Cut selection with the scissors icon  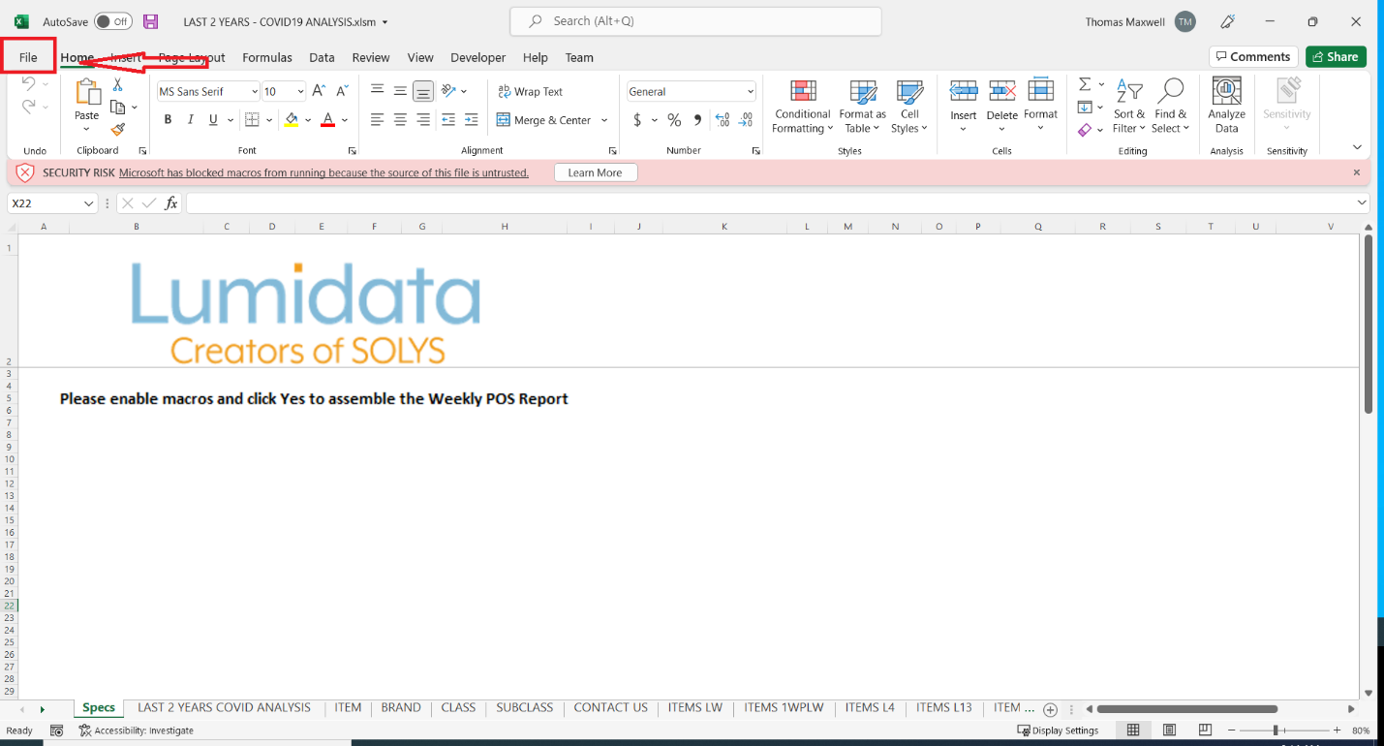click(118, 85)
